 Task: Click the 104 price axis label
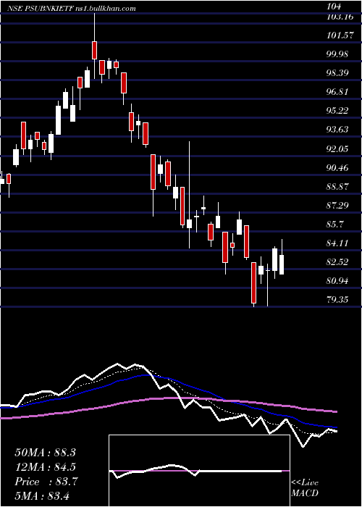point(334,7)
